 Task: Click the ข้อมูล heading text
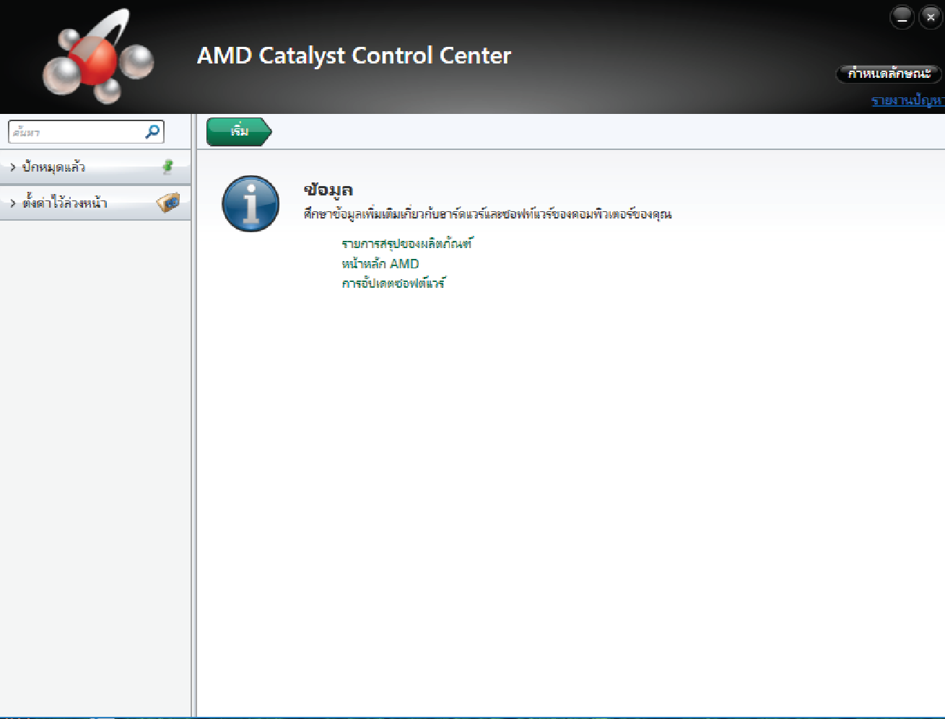coord(328,190)
